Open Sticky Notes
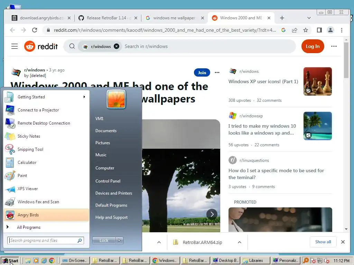This screenshot has height=265, width=354. (x=46, y=136)
